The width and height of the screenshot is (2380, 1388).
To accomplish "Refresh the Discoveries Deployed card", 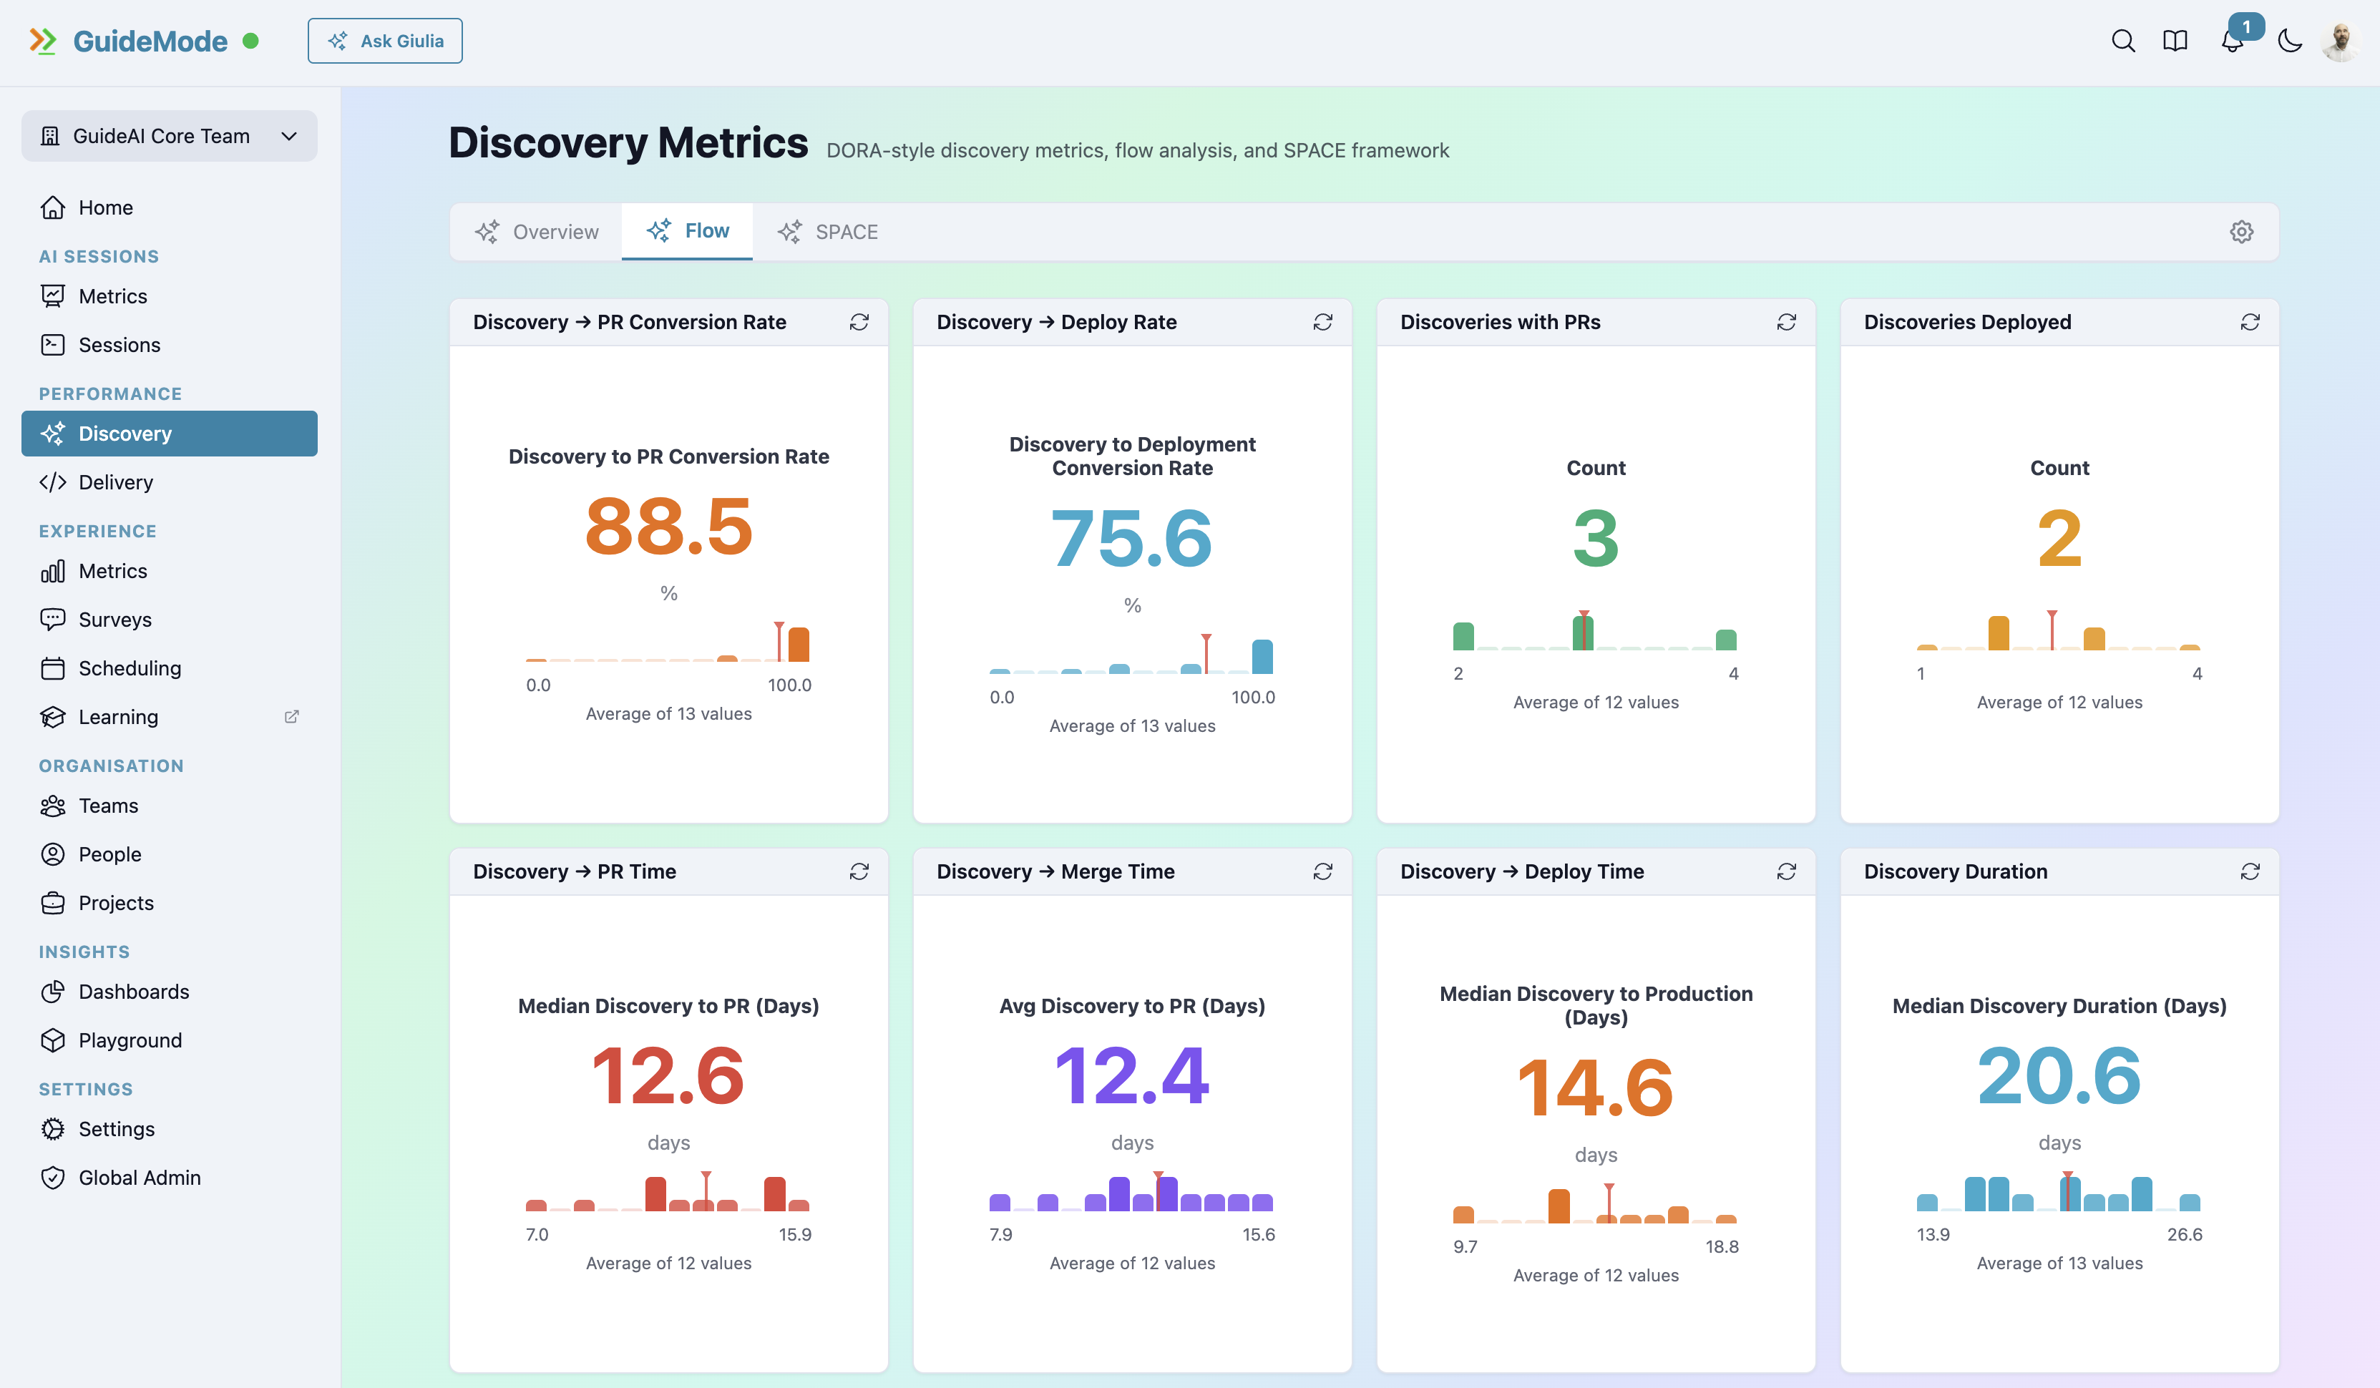I will click(2250, 322).
